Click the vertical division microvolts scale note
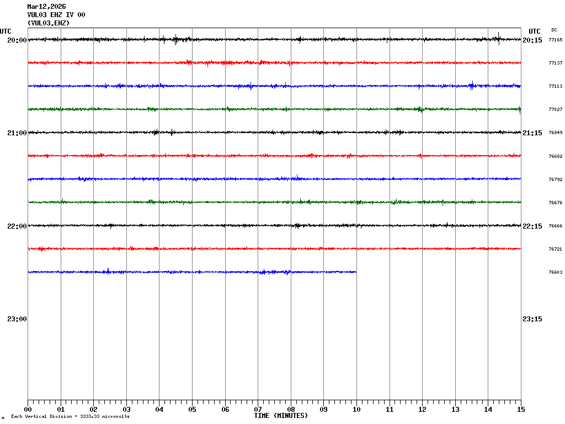Viewport: 565px width, 424px height. (70, 416)
